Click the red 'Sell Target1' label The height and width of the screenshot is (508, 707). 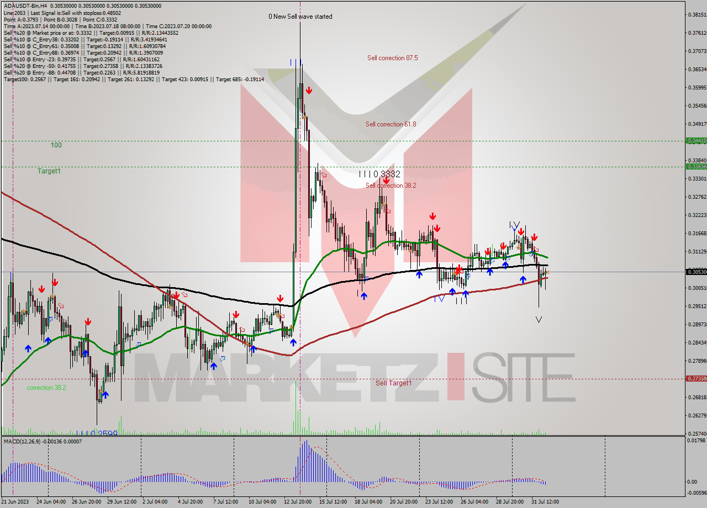(394, 383)
